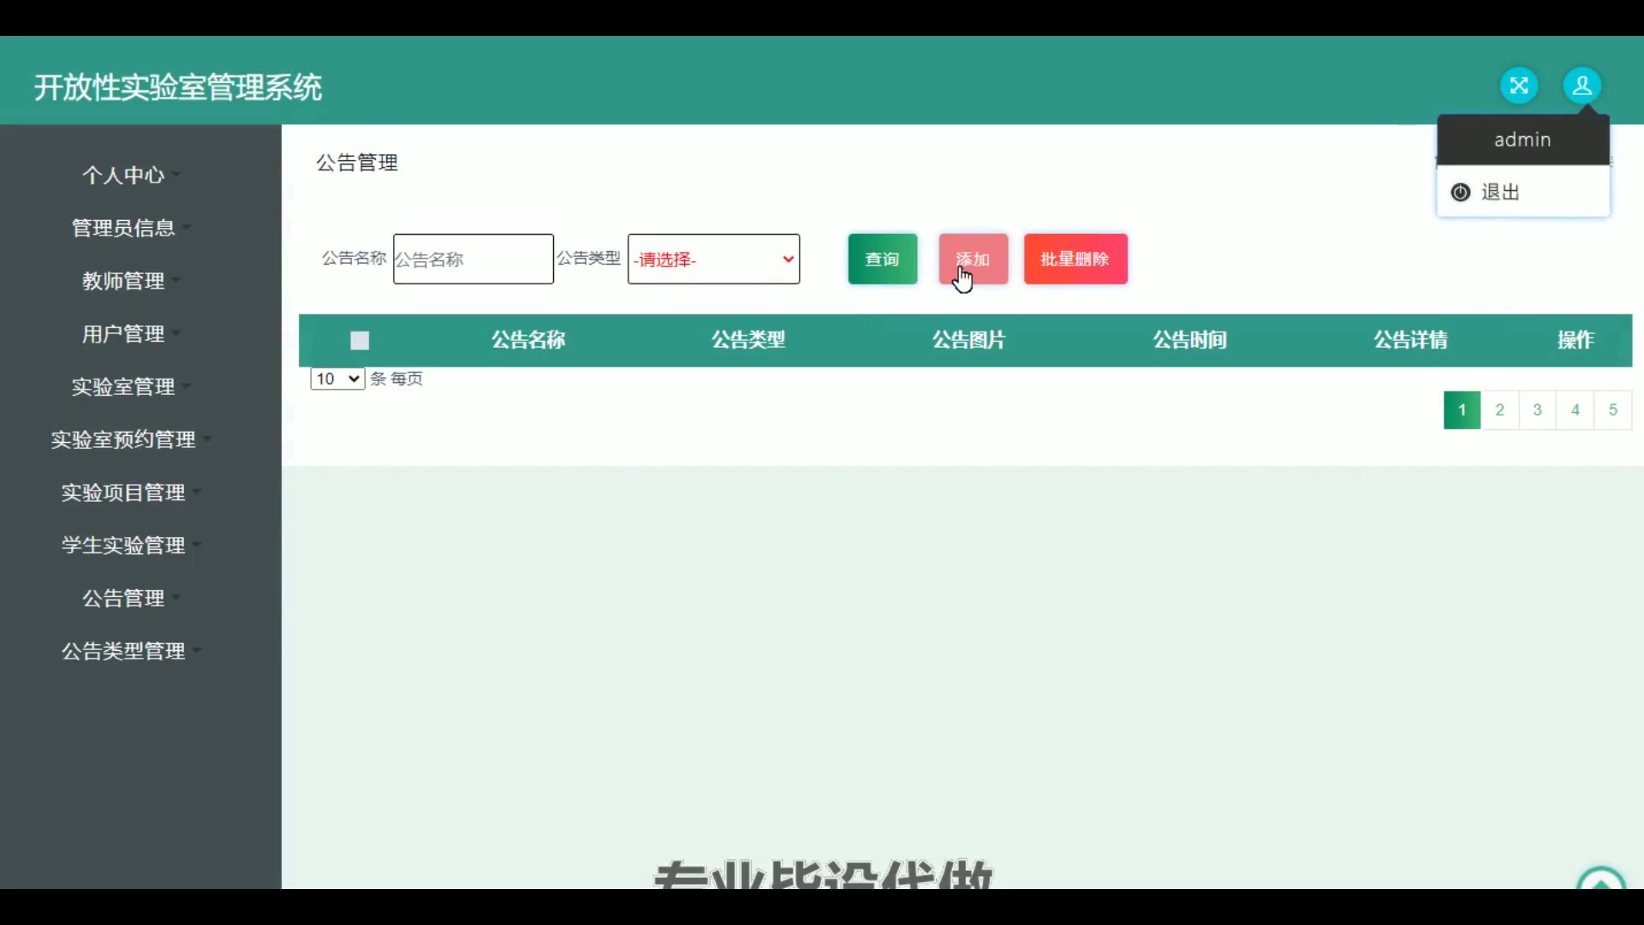Open the 公告类型 请选择 dropdown
The height and width of the screenshot is (925, 1644).
tap(714, 259)
